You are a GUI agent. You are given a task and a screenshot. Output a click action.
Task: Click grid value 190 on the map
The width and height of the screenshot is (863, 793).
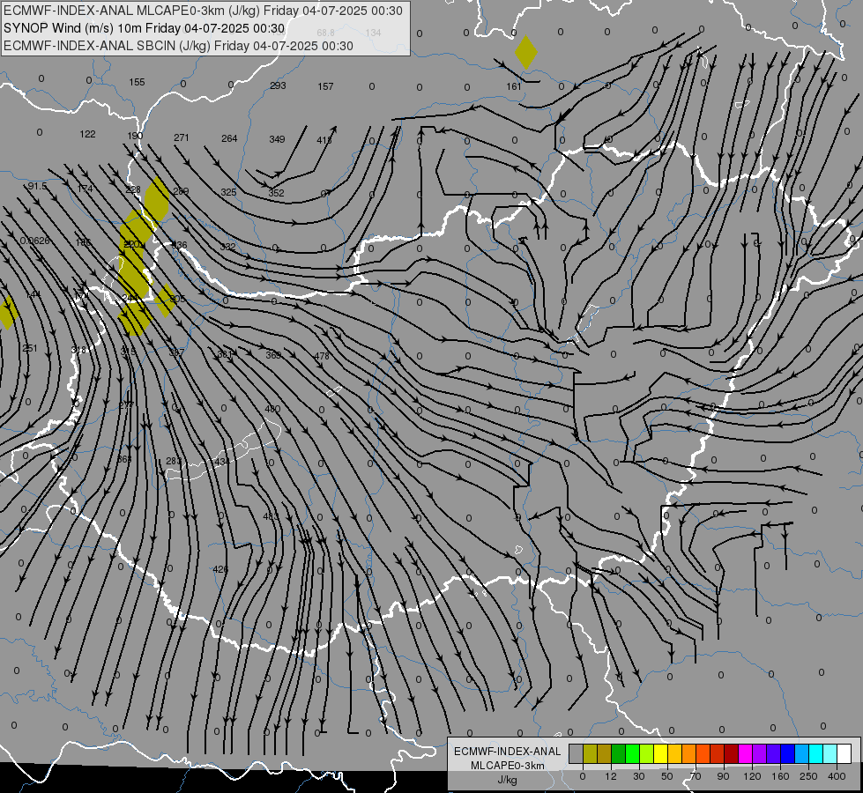tap(135, 136)
